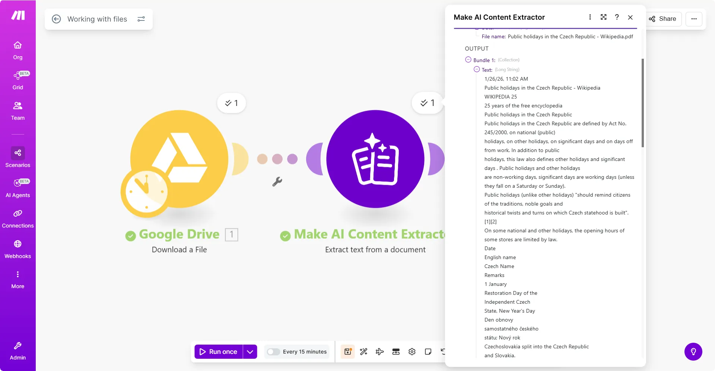
Task: Open the panel's three-dot options menu
Action: 590,17
